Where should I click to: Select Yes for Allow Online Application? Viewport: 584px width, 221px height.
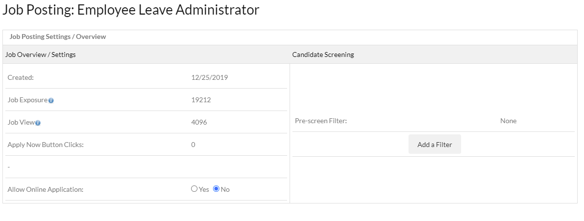(x=195, y=189)
